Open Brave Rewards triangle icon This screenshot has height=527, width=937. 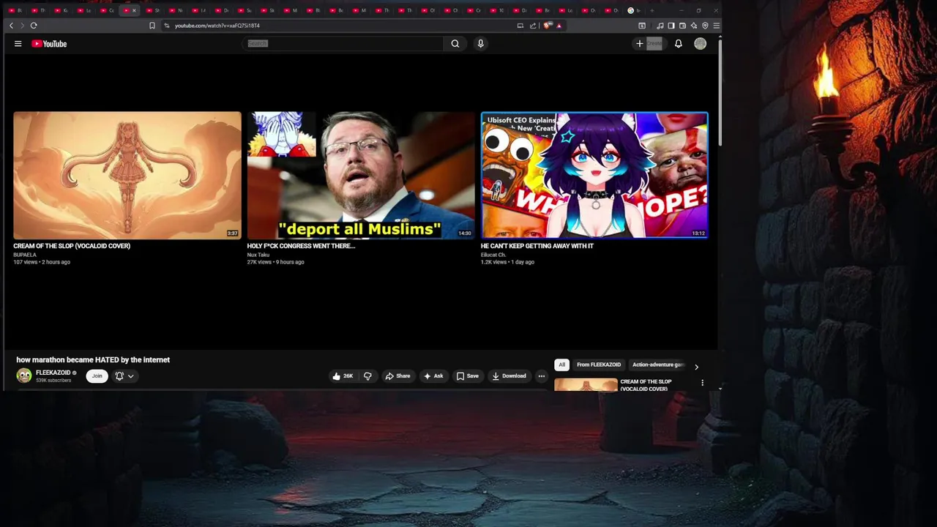pyautogui.click(x=559, y=26)
